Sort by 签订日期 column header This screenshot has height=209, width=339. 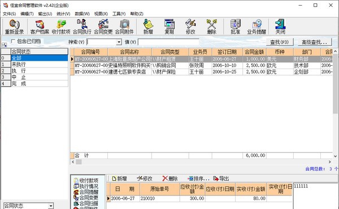pyautogui.click(x=227, y=52)
